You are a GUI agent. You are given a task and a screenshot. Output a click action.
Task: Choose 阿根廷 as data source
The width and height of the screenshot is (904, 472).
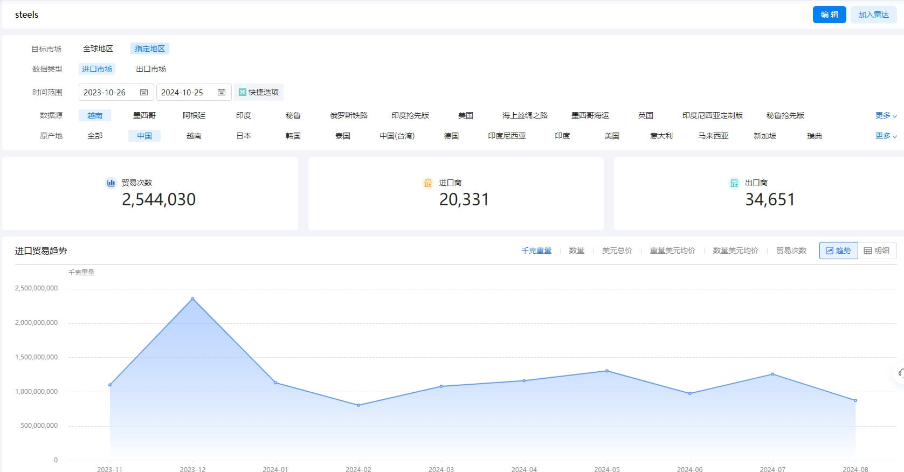tap(194, 115)
